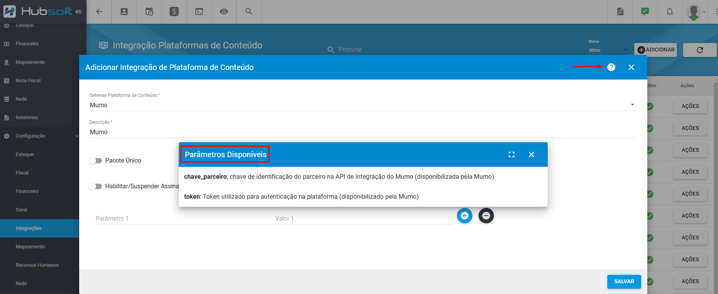Click the token parameter description text
The image size is (718, 294).
pyautogui.click(x=311, y=197)
